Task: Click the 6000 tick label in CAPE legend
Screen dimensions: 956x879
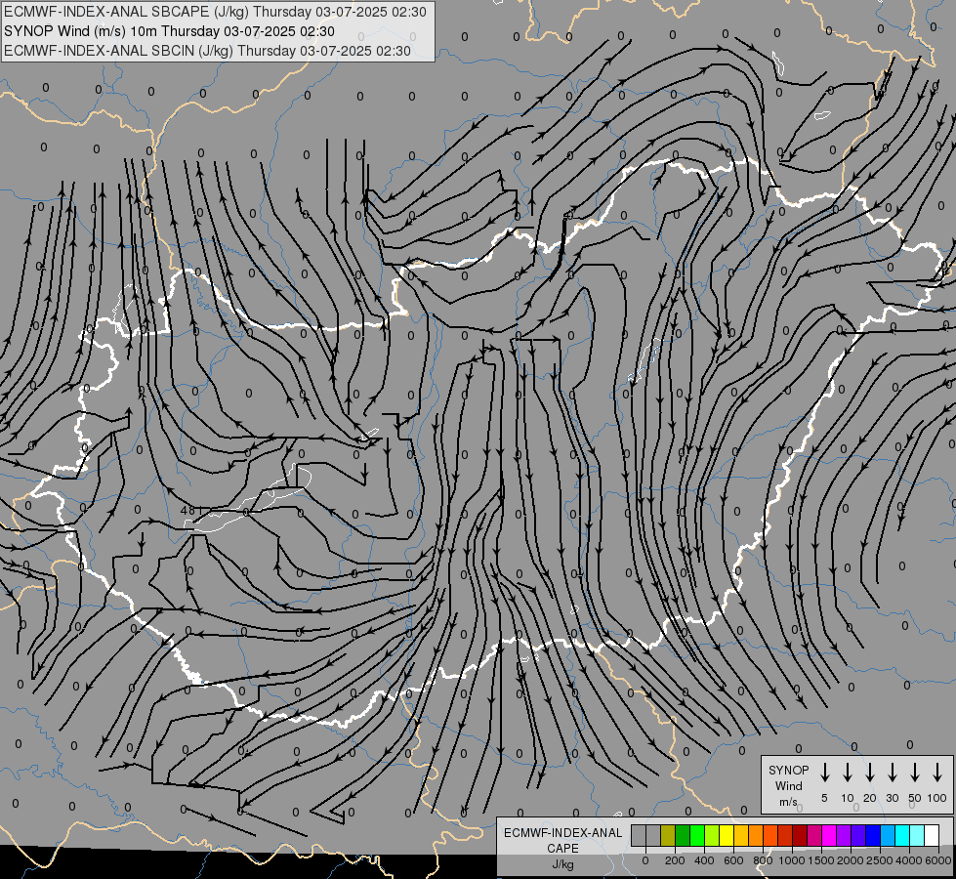Action: click(938, 860)
